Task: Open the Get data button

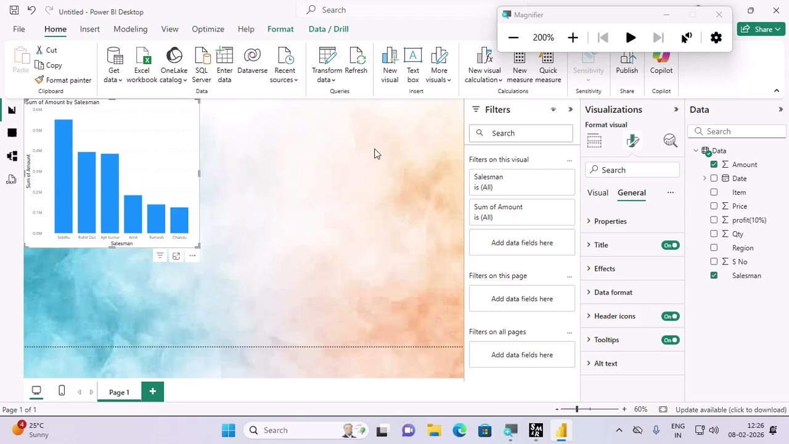Action: click(113, 65)
